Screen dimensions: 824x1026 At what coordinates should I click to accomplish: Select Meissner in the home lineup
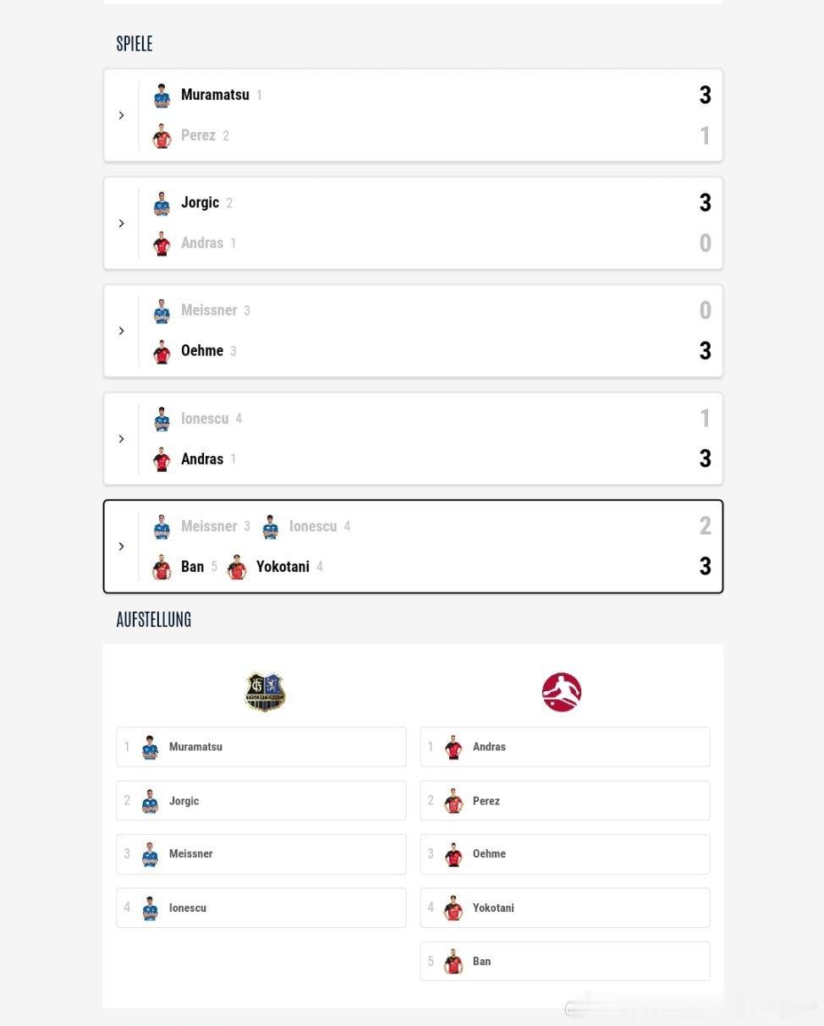coord(261,854)
